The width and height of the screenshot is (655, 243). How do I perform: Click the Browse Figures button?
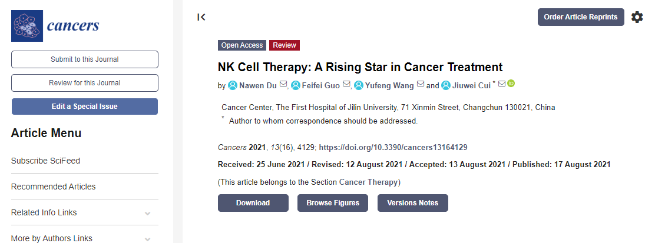332,203
